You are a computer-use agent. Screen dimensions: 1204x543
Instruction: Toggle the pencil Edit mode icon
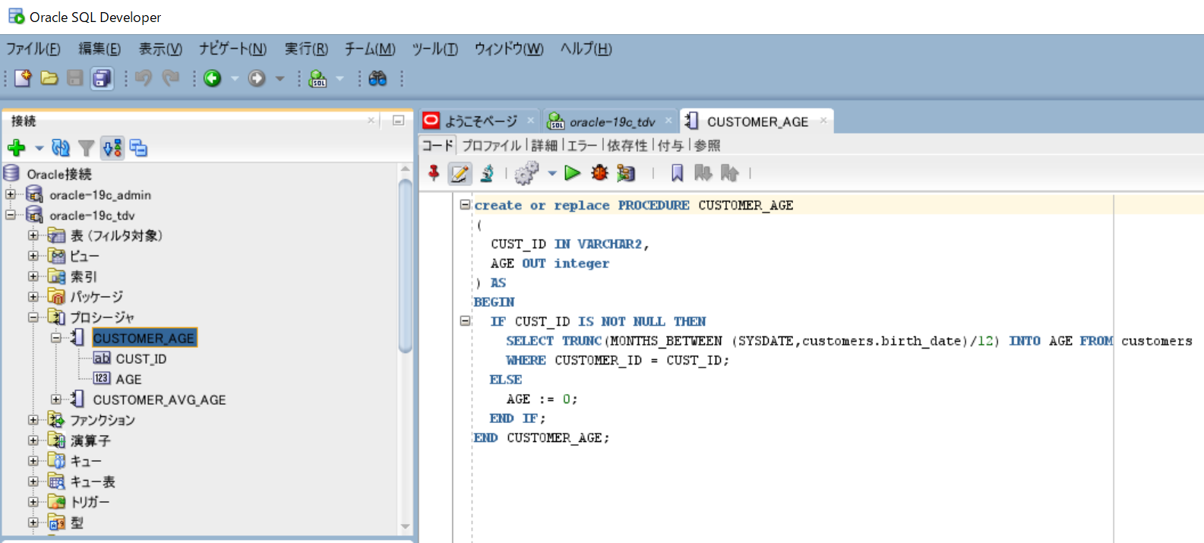460,173
